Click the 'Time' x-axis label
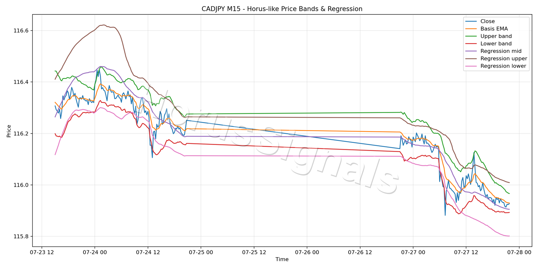The width and height of the screenshot is (539, 269). 282,259
